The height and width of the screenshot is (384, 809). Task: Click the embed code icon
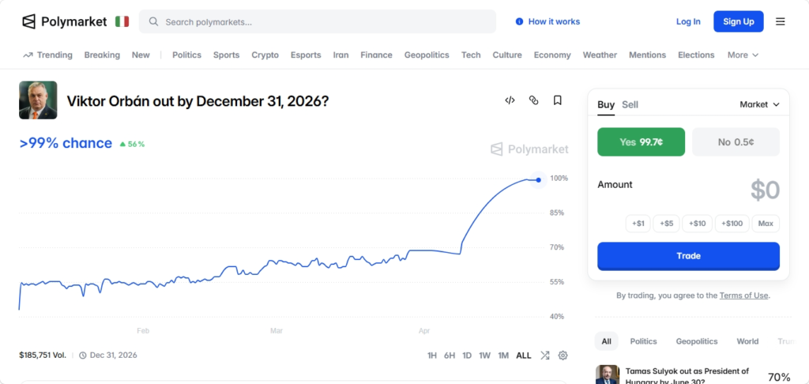pos(510,100)
